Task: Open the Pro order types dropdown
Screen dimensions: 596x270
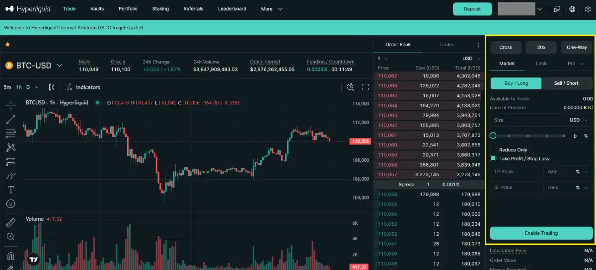Action: point(575,64)
